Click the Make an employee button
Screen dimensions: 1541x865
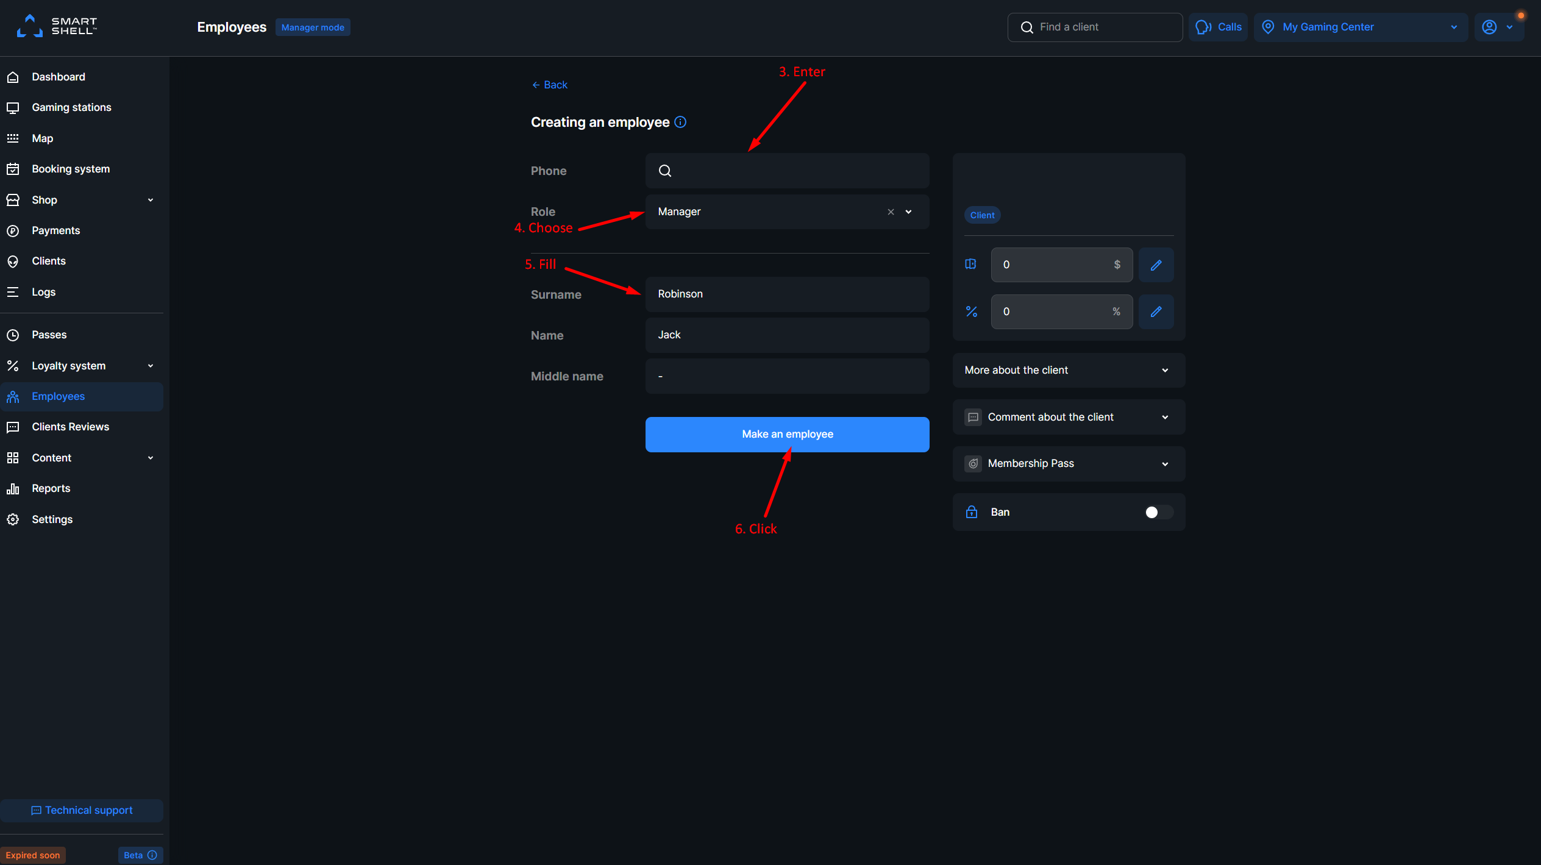[787, 434]
